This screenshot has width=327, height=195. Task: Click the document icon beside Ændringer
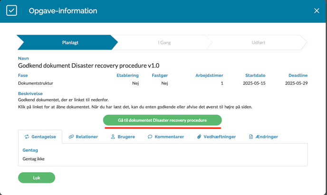point(251,136)
